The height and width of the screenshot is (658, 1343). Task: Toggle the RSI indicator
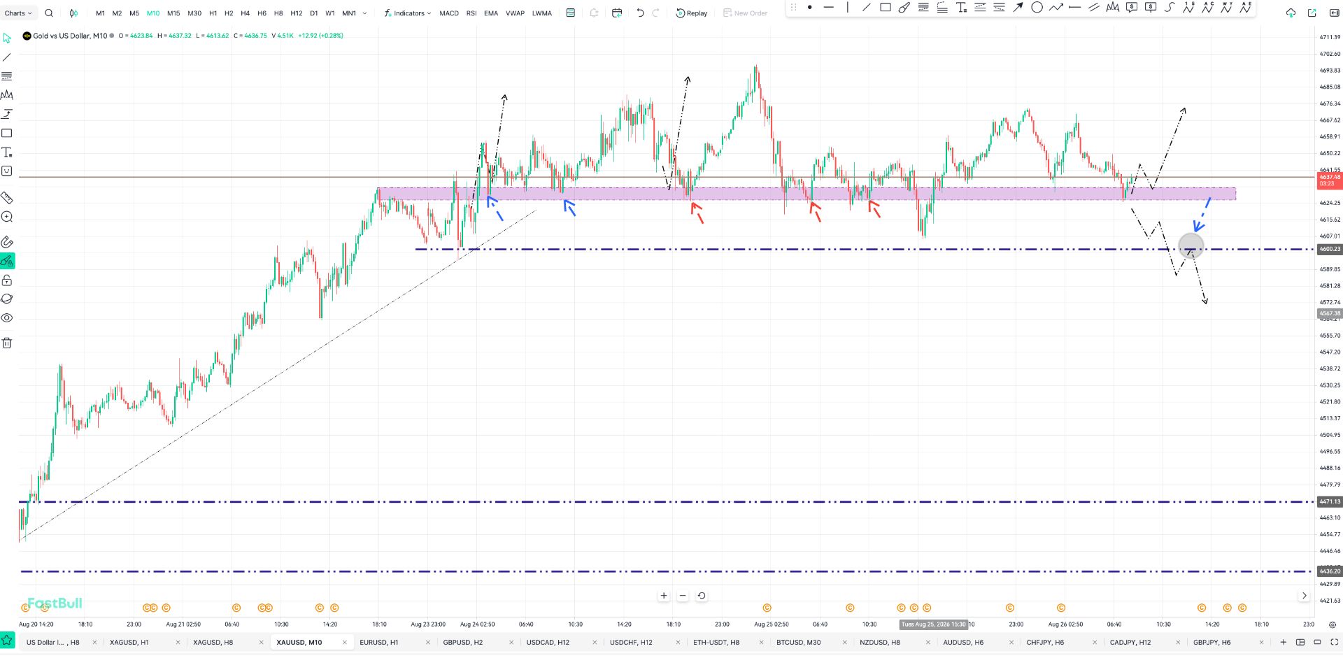coord(471,13)
